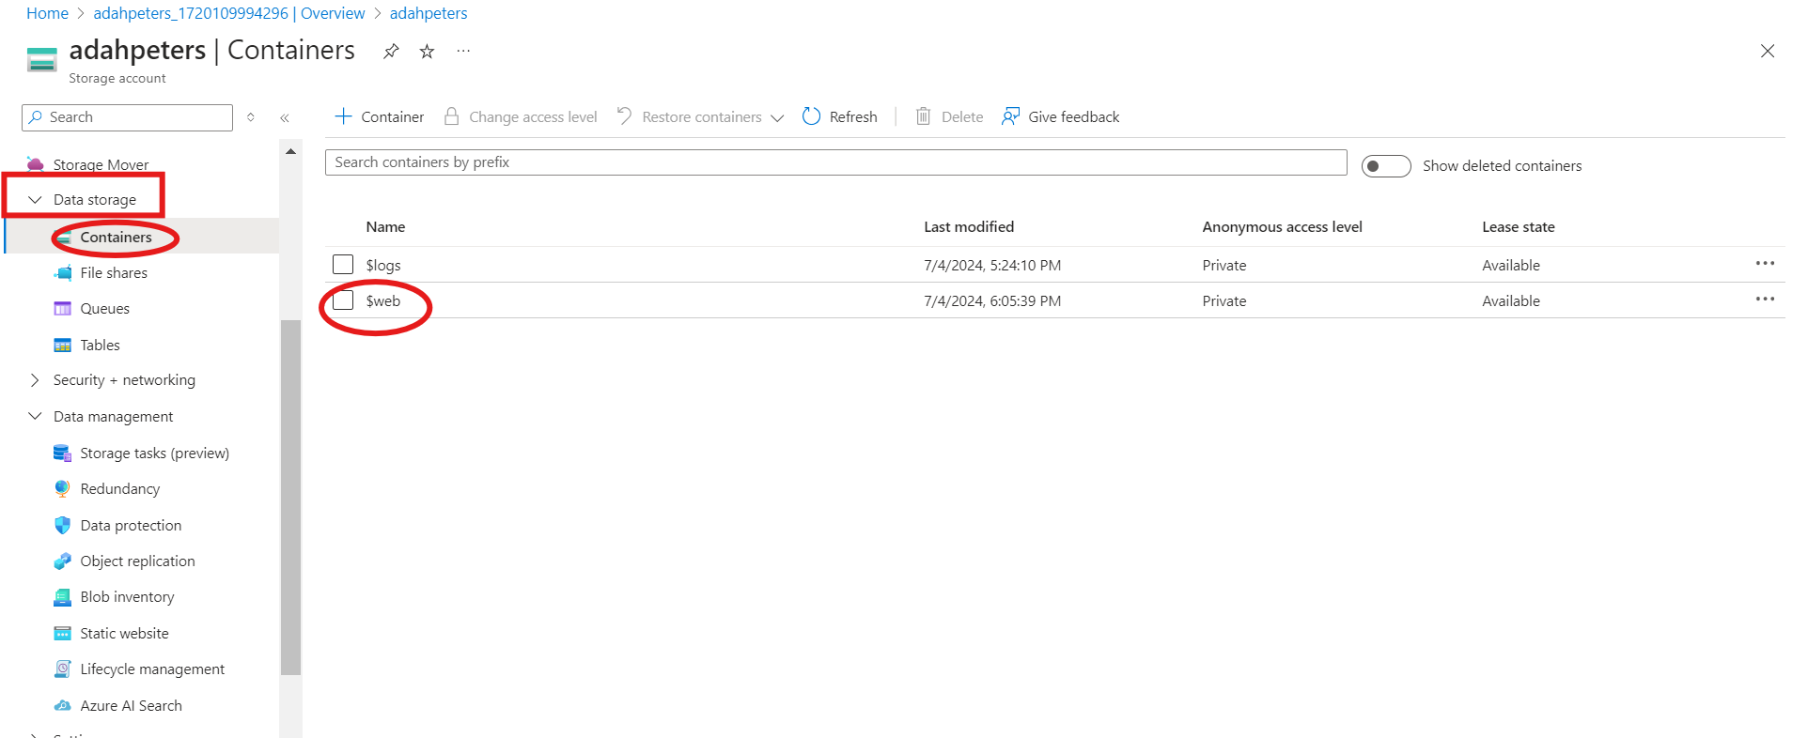This screenshot has height=738, width=1808.
Task: Open File shares
Action: click(114, 273)
